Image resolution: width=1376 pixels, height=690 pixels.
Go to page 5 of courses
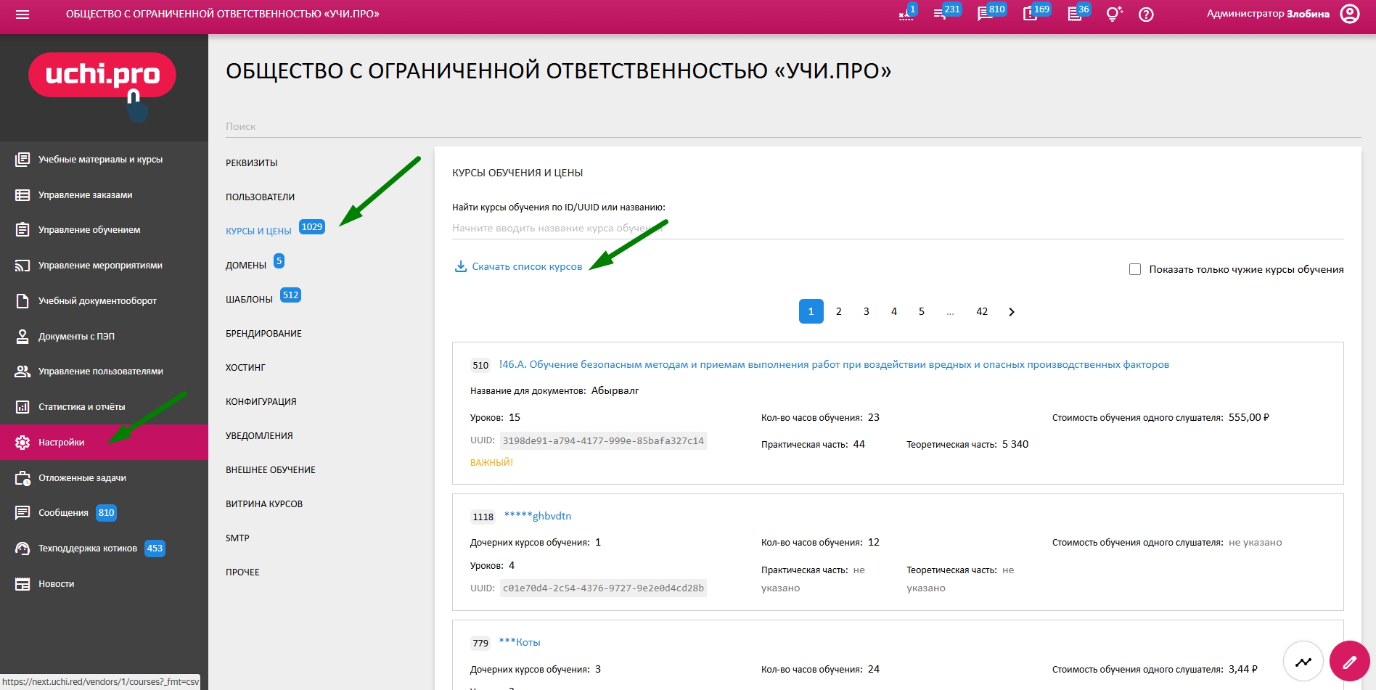(x=922, y=311)
